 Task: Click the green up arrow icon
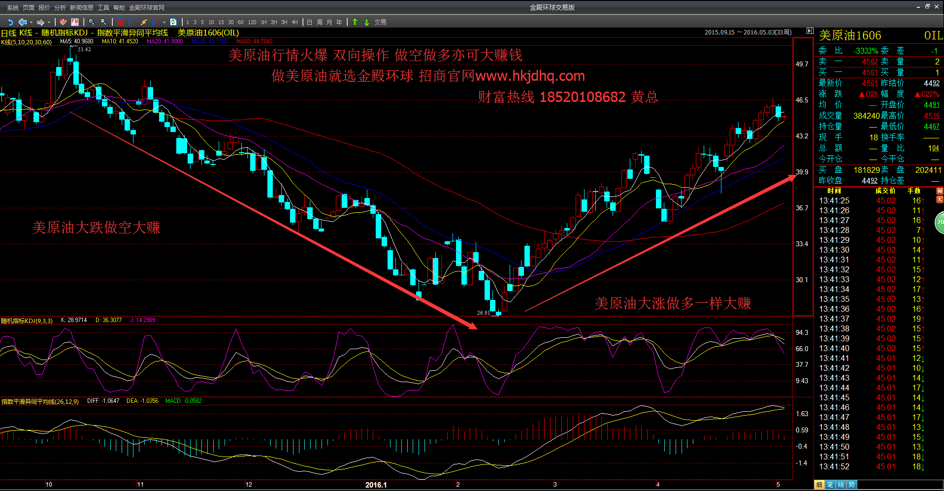355,22
